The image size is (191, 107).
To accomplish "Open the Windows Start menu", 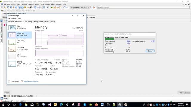I will click(3, 105).
